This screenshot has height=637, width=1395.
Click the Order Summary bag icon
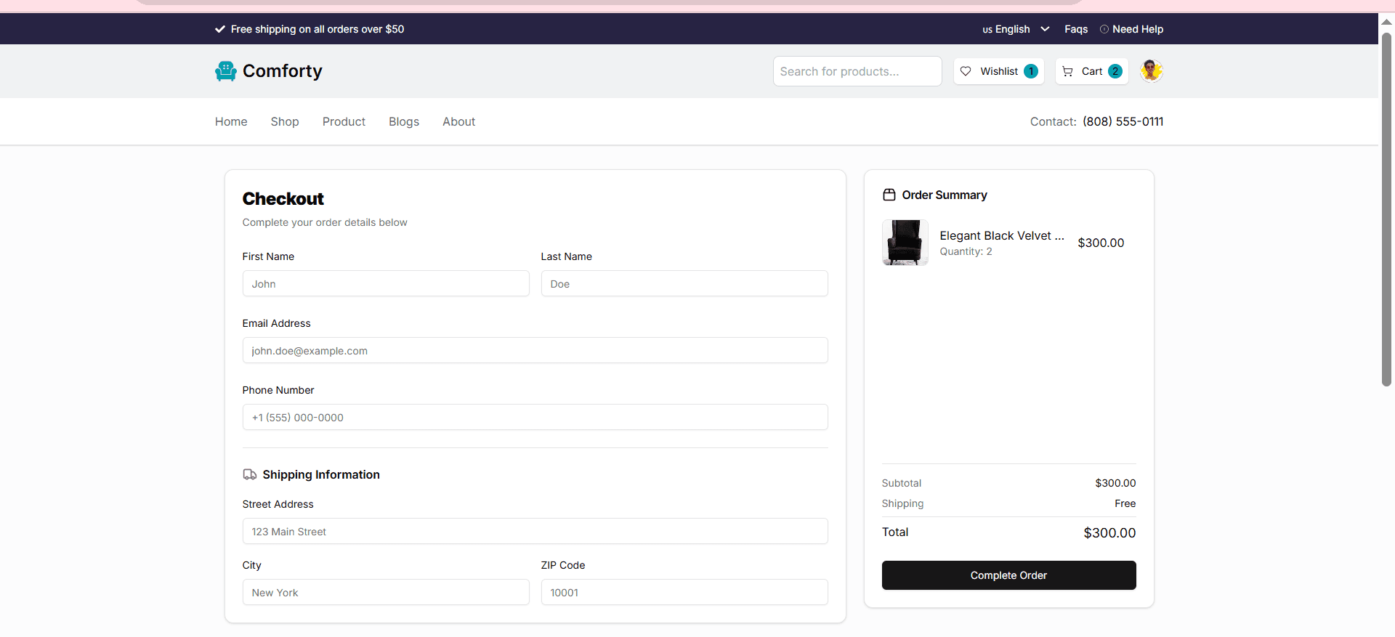(x=889, y=195)
